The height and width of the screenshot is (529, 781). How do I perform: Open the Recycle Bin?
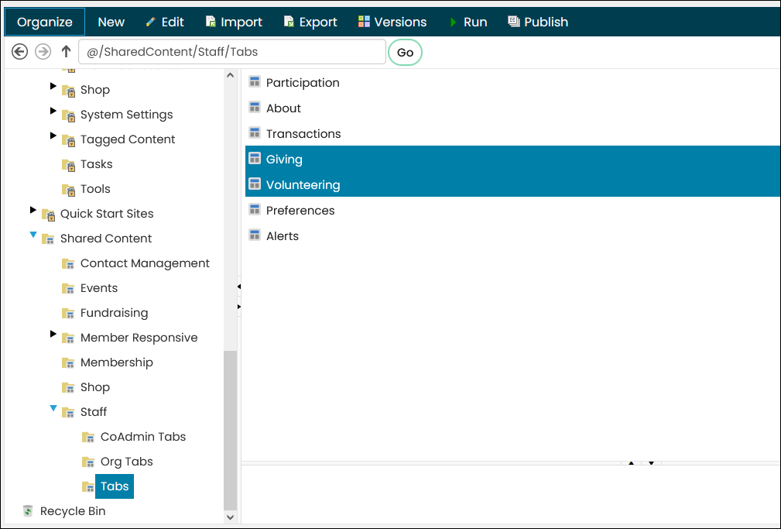pos(73,511)
